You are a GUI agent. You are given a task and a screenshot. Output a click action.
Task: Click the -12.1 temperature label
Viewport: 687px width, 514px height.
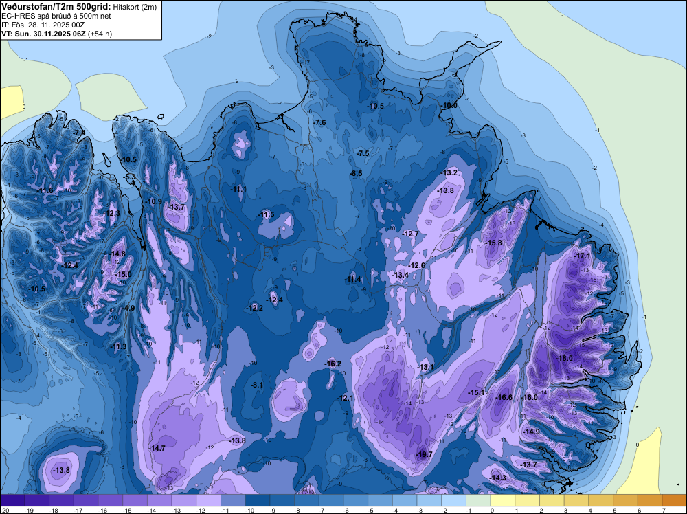point(345,398)
